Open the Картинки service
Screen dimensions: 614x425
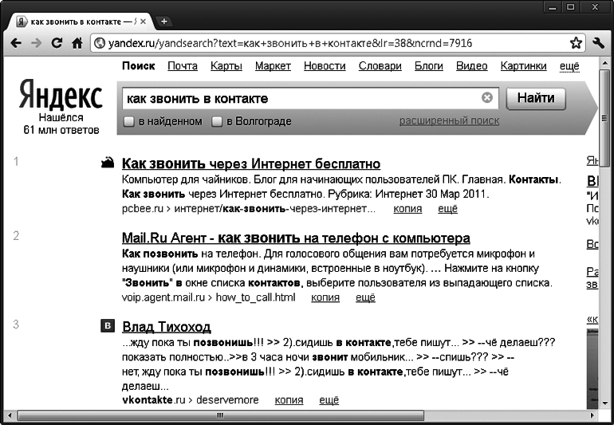point(524,66)
